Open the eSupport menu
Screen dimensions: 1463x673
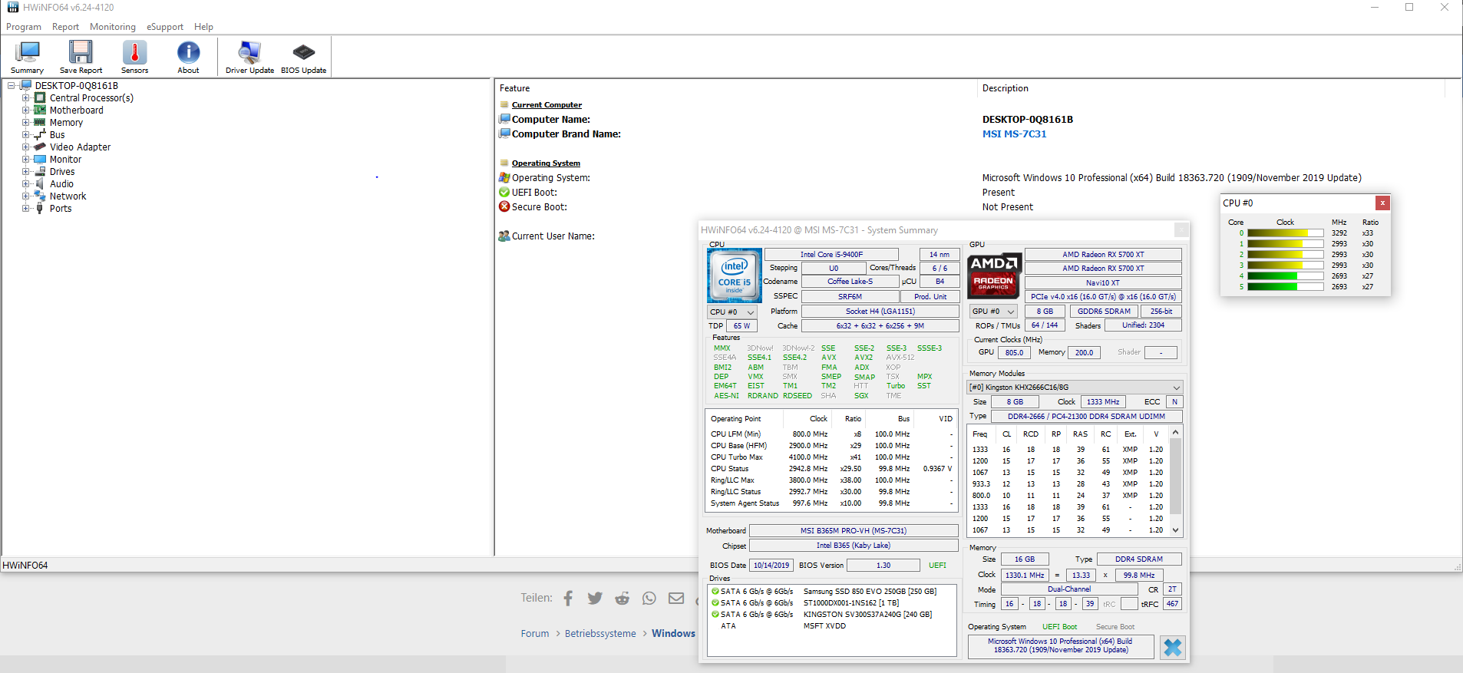coord(165,27)
